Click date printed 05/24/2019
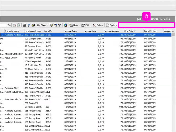Screen dimensions: 176x132 pyautogui.click(x=150, y=96)
